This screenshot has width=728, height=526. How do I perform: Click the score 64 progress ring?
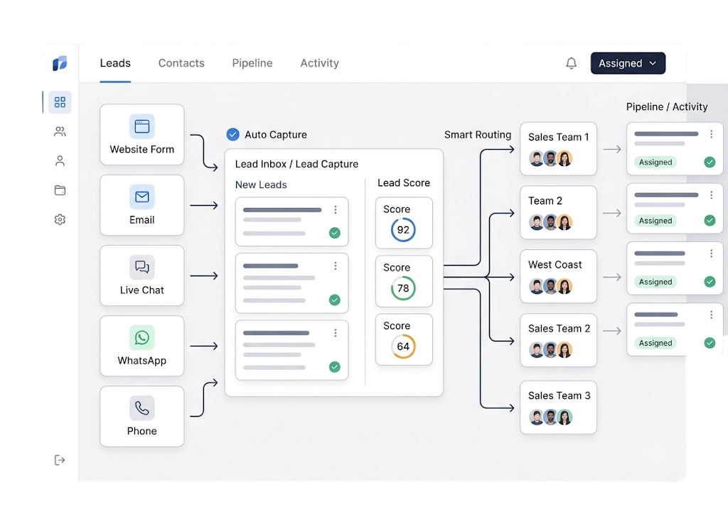click(403, 346)
